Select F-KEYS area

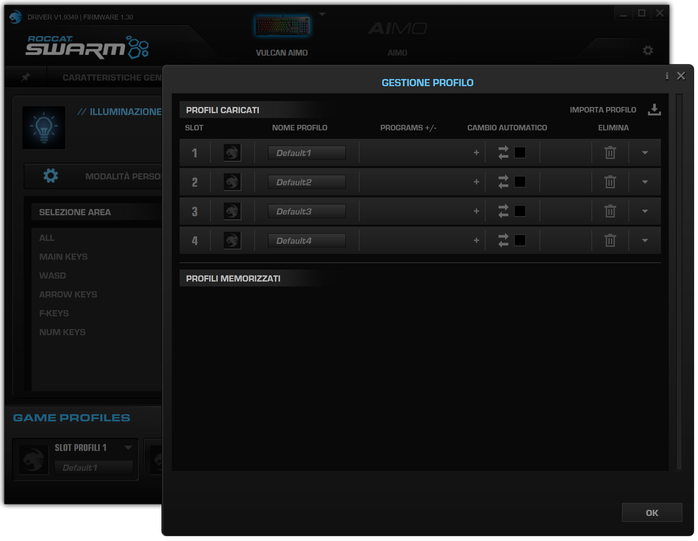[54, 313]
